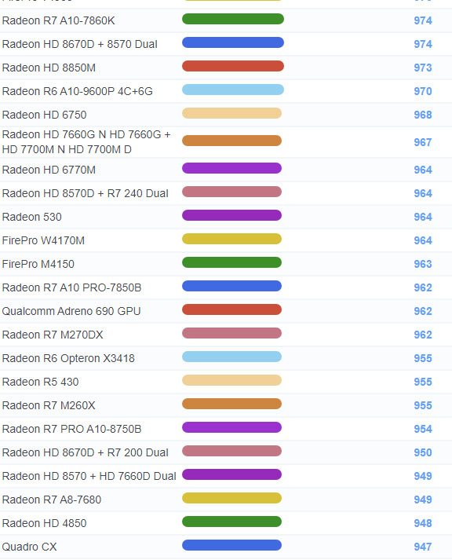Click the blue bar for Radeon HD 8670D + 8570 Dual
Viewport: 452px width, 560px height.
click(233, 42)
